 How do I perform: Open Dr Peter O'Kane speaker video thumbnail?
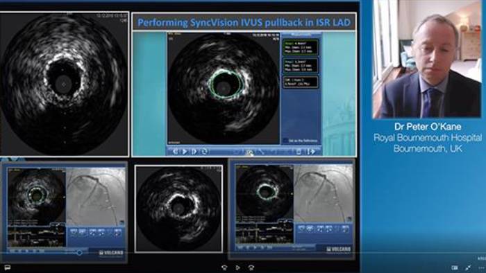pos(427,59)
